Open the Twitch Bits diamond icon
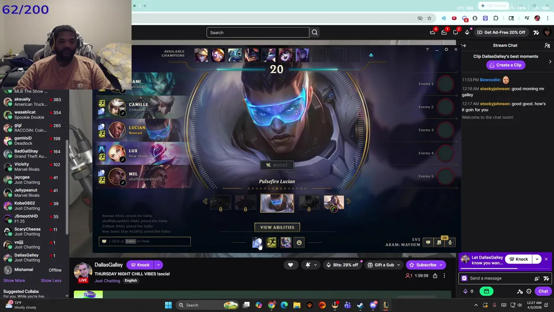Screen dimensions: 554x312 pyautogui.click(x=467, y=32)
